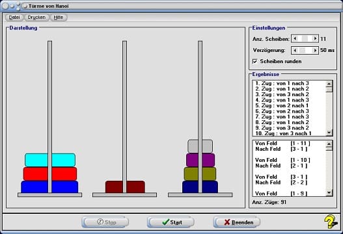Select '8. Zug : von 1 nach 2'
This screenshot has height=234, width=343.
pyautogui.click(x=282, y=122)
